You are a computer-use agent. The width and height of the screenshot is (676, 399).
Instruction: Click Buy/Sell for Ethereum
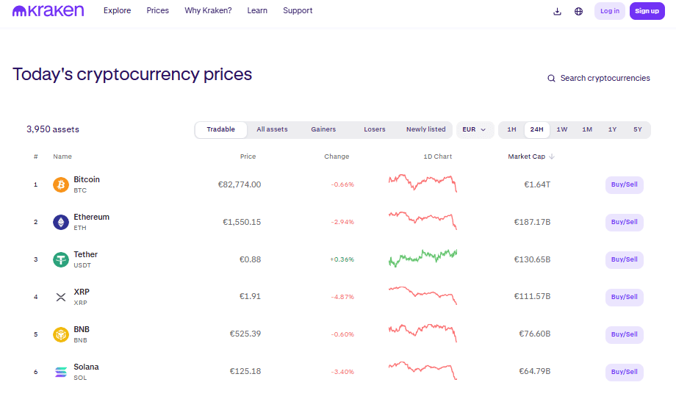point(625,222)
